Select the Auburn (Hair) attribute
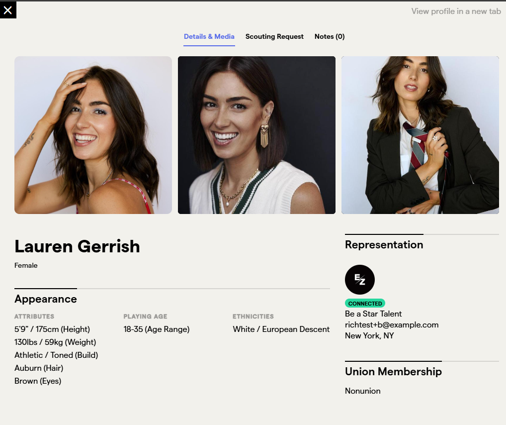Screen dimensions: 506x425 pos(39,368)
